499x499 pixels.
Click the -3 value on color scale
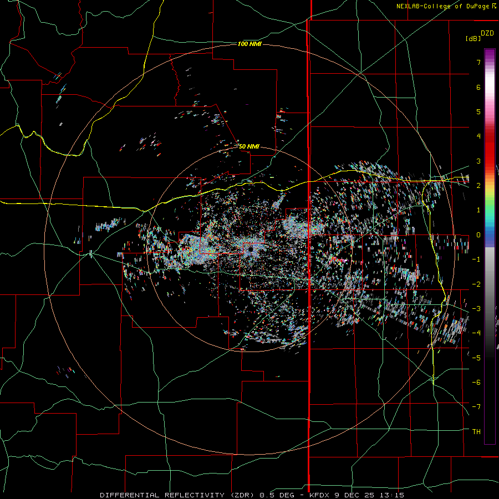(x=476, y=309)
